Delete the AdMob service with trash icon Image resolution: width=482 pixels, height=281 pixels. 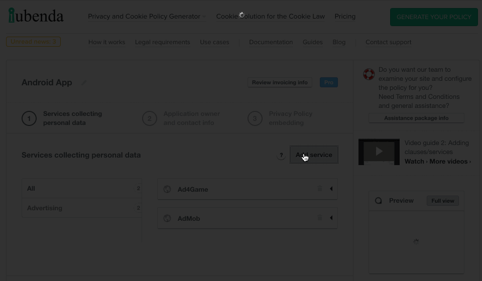(x=319, y=218)
